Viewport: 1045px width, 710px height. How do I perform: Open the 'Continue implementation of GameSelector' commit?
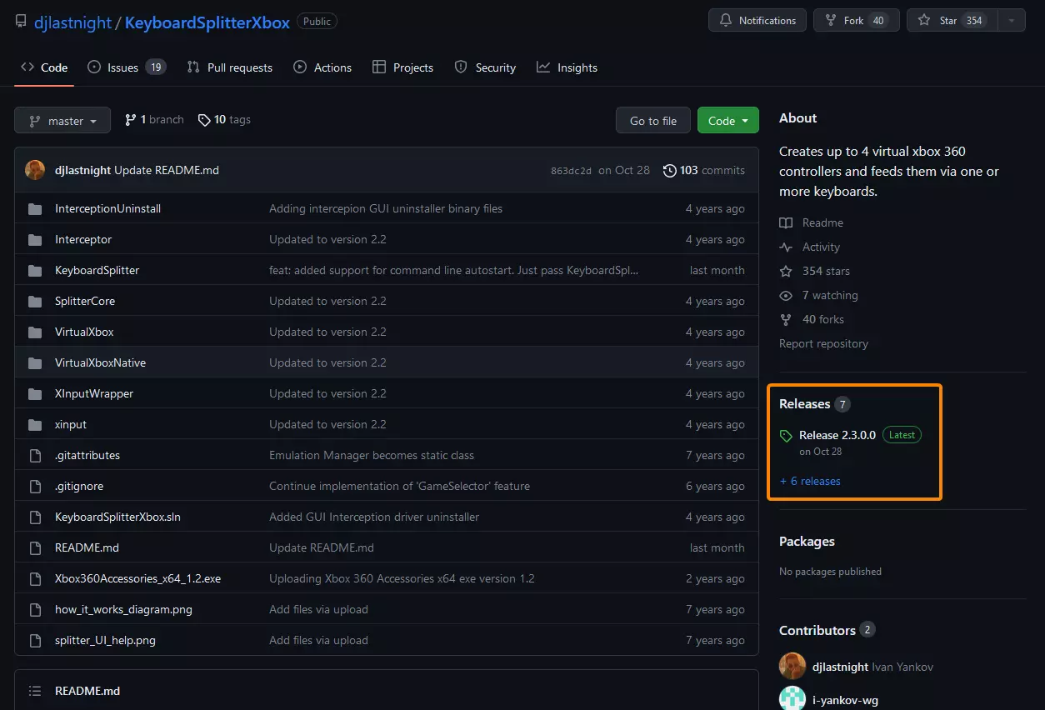399,486
